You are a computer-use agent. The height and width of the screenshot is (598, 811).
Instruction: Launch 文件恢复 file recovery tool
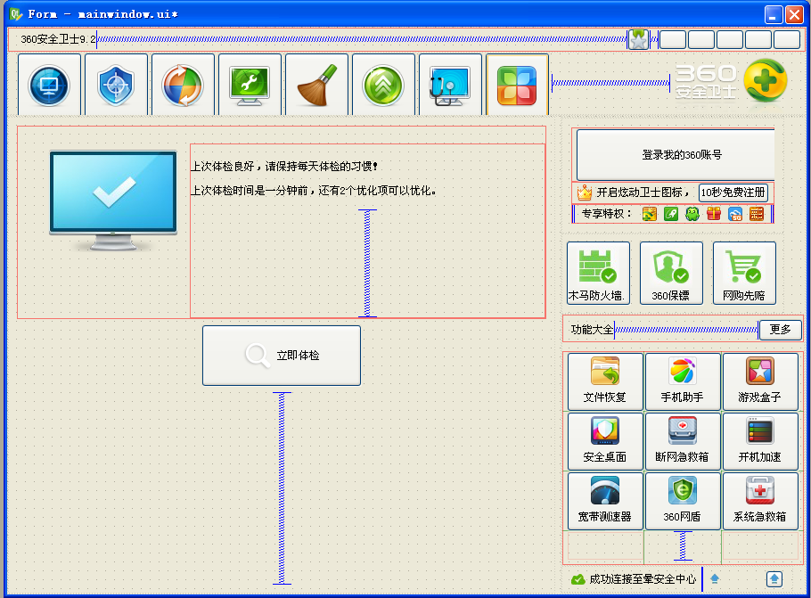[605, 381]
